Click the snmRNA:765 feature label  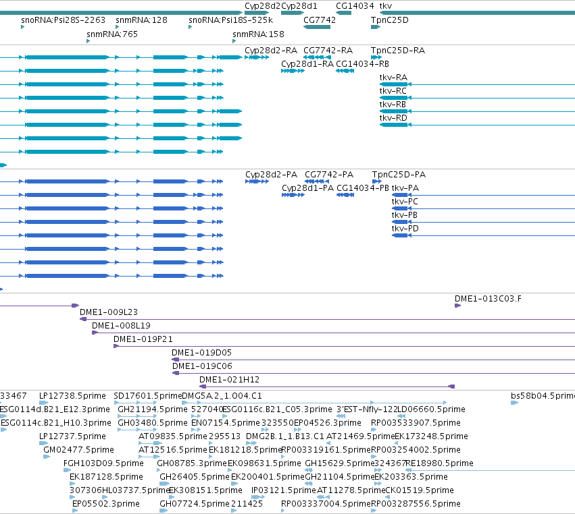[x=112, y=34]
